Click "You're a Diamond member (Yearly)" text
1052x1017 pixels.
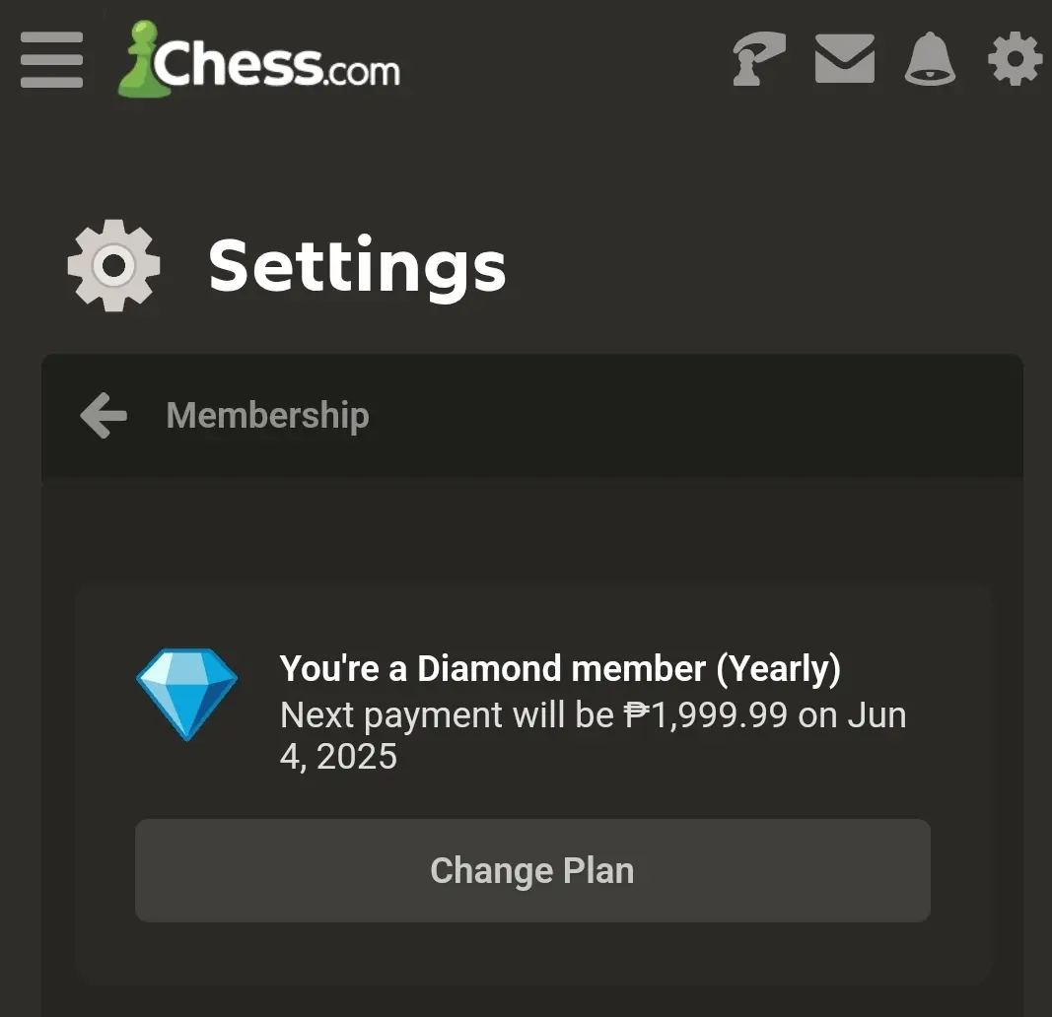[560, 668]
